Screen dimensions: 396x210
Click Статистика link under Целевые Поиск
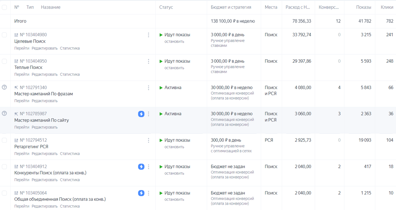[x=70, y=48]
